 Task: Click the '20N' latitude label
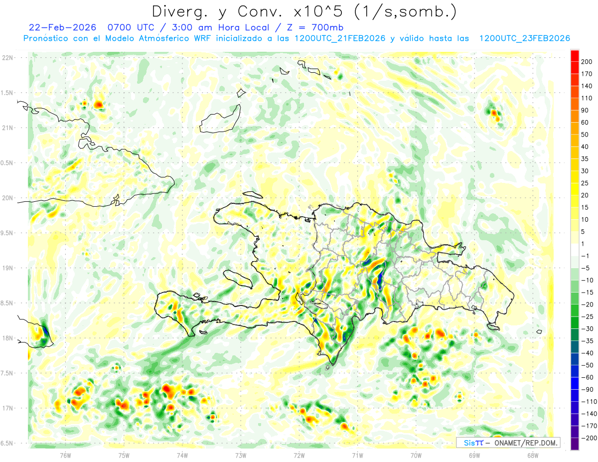click(7, 198)
